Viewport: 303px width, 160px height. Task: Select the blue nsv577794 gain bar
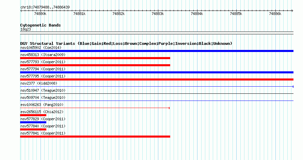coord(157,72)
